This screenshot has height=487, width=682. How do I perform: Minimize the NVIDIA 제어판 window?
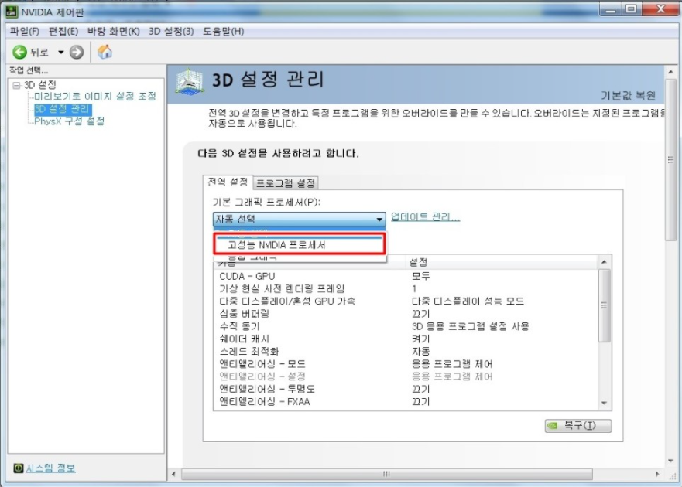pos(611,9)
